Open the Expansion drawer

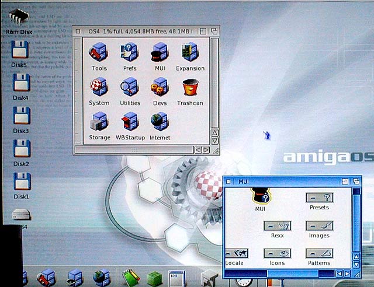190,52
